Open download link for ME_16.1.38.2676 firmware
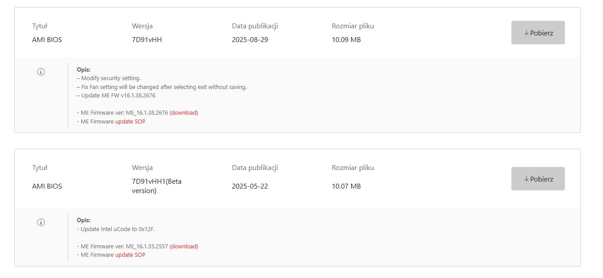The height and width of the screenshot is (278, 603). point(184,113)
